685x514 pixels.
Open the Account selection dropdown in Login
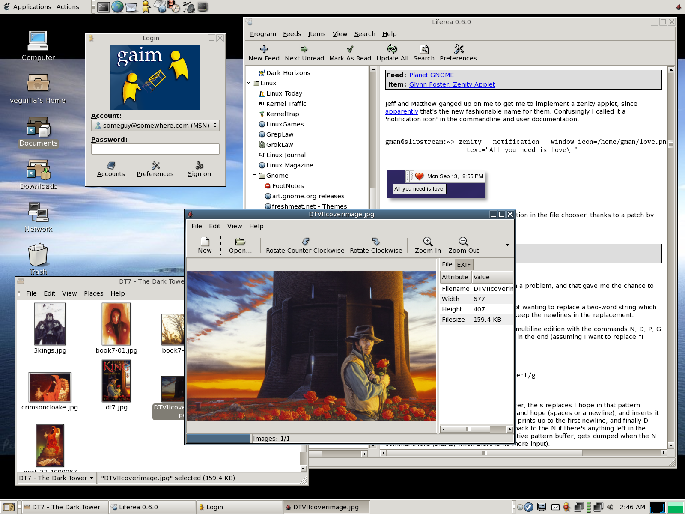tap(155, 126)
